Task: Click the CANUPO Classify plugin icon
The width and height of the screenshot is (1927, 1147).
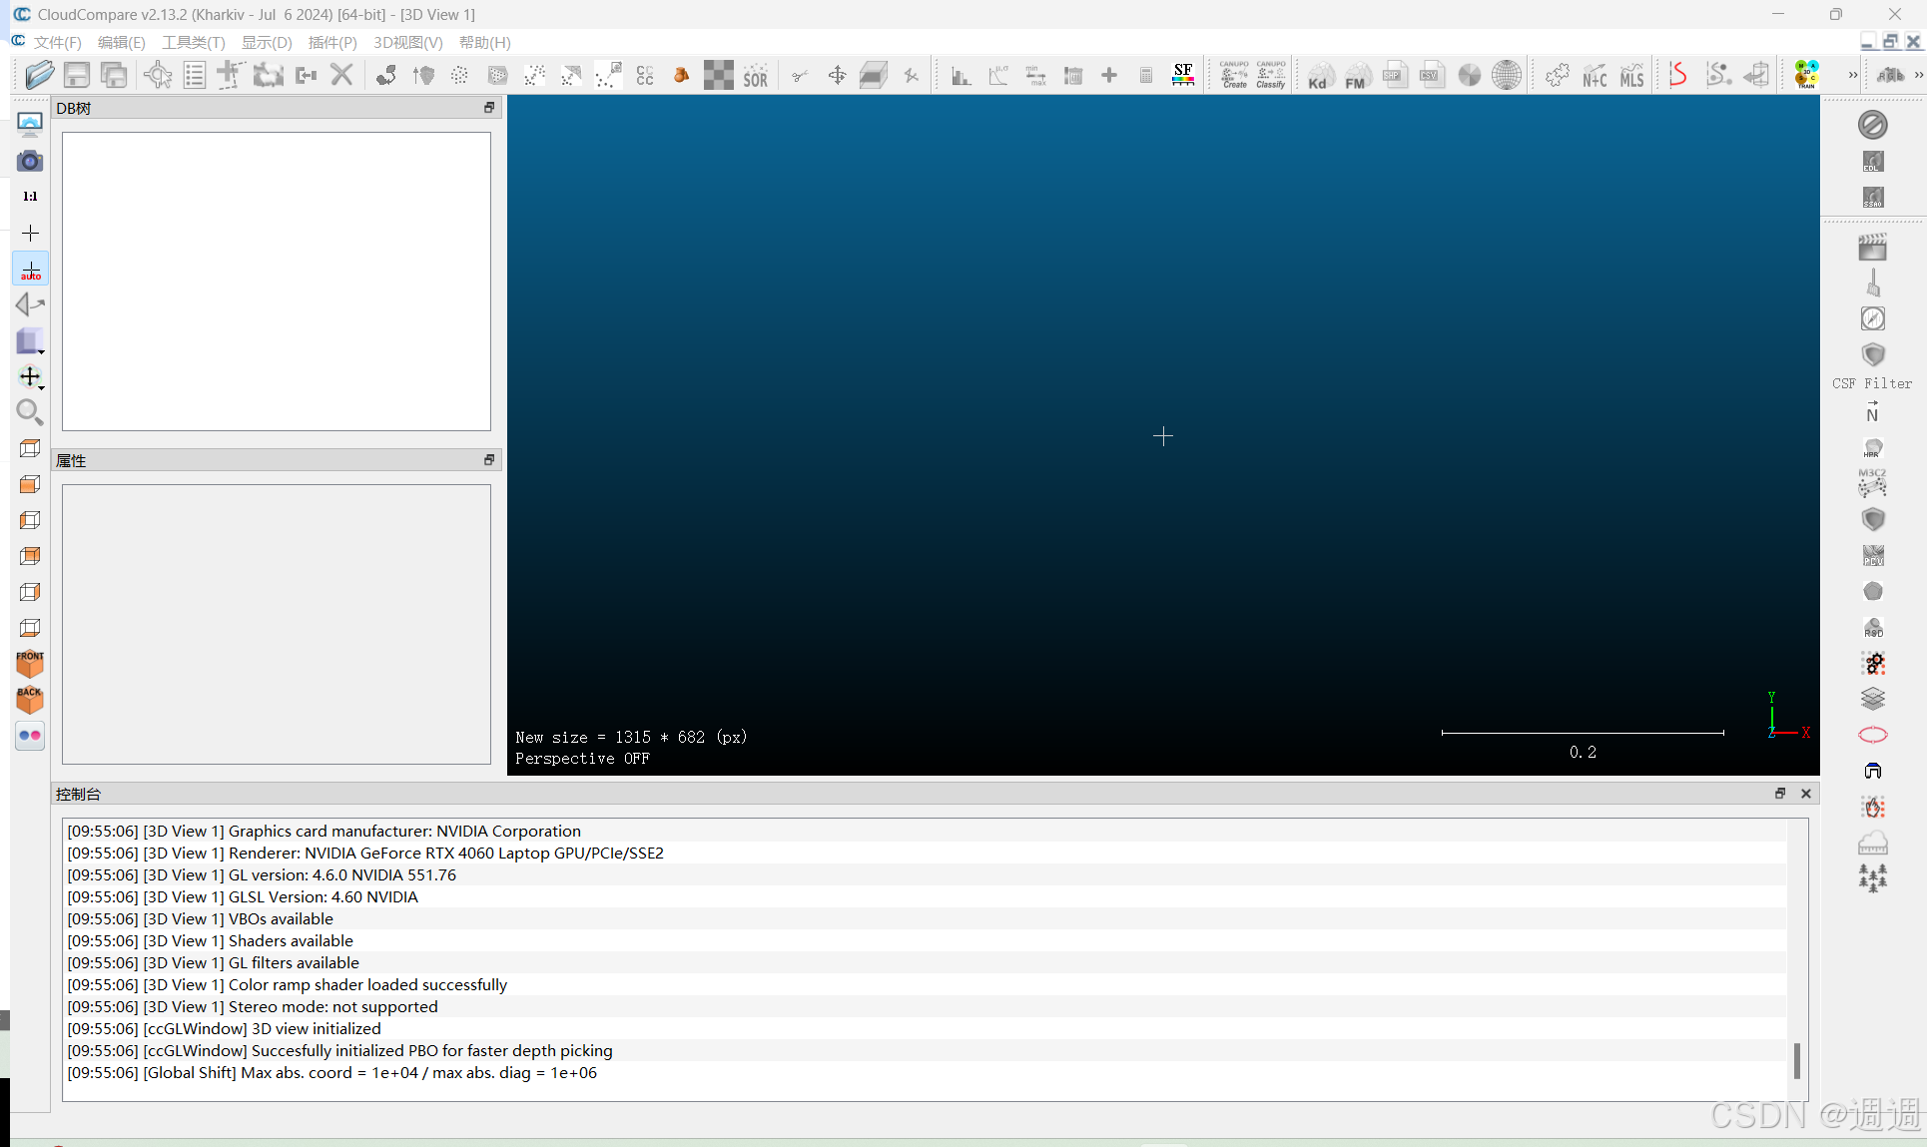Action: click(x=1271, y=75)
